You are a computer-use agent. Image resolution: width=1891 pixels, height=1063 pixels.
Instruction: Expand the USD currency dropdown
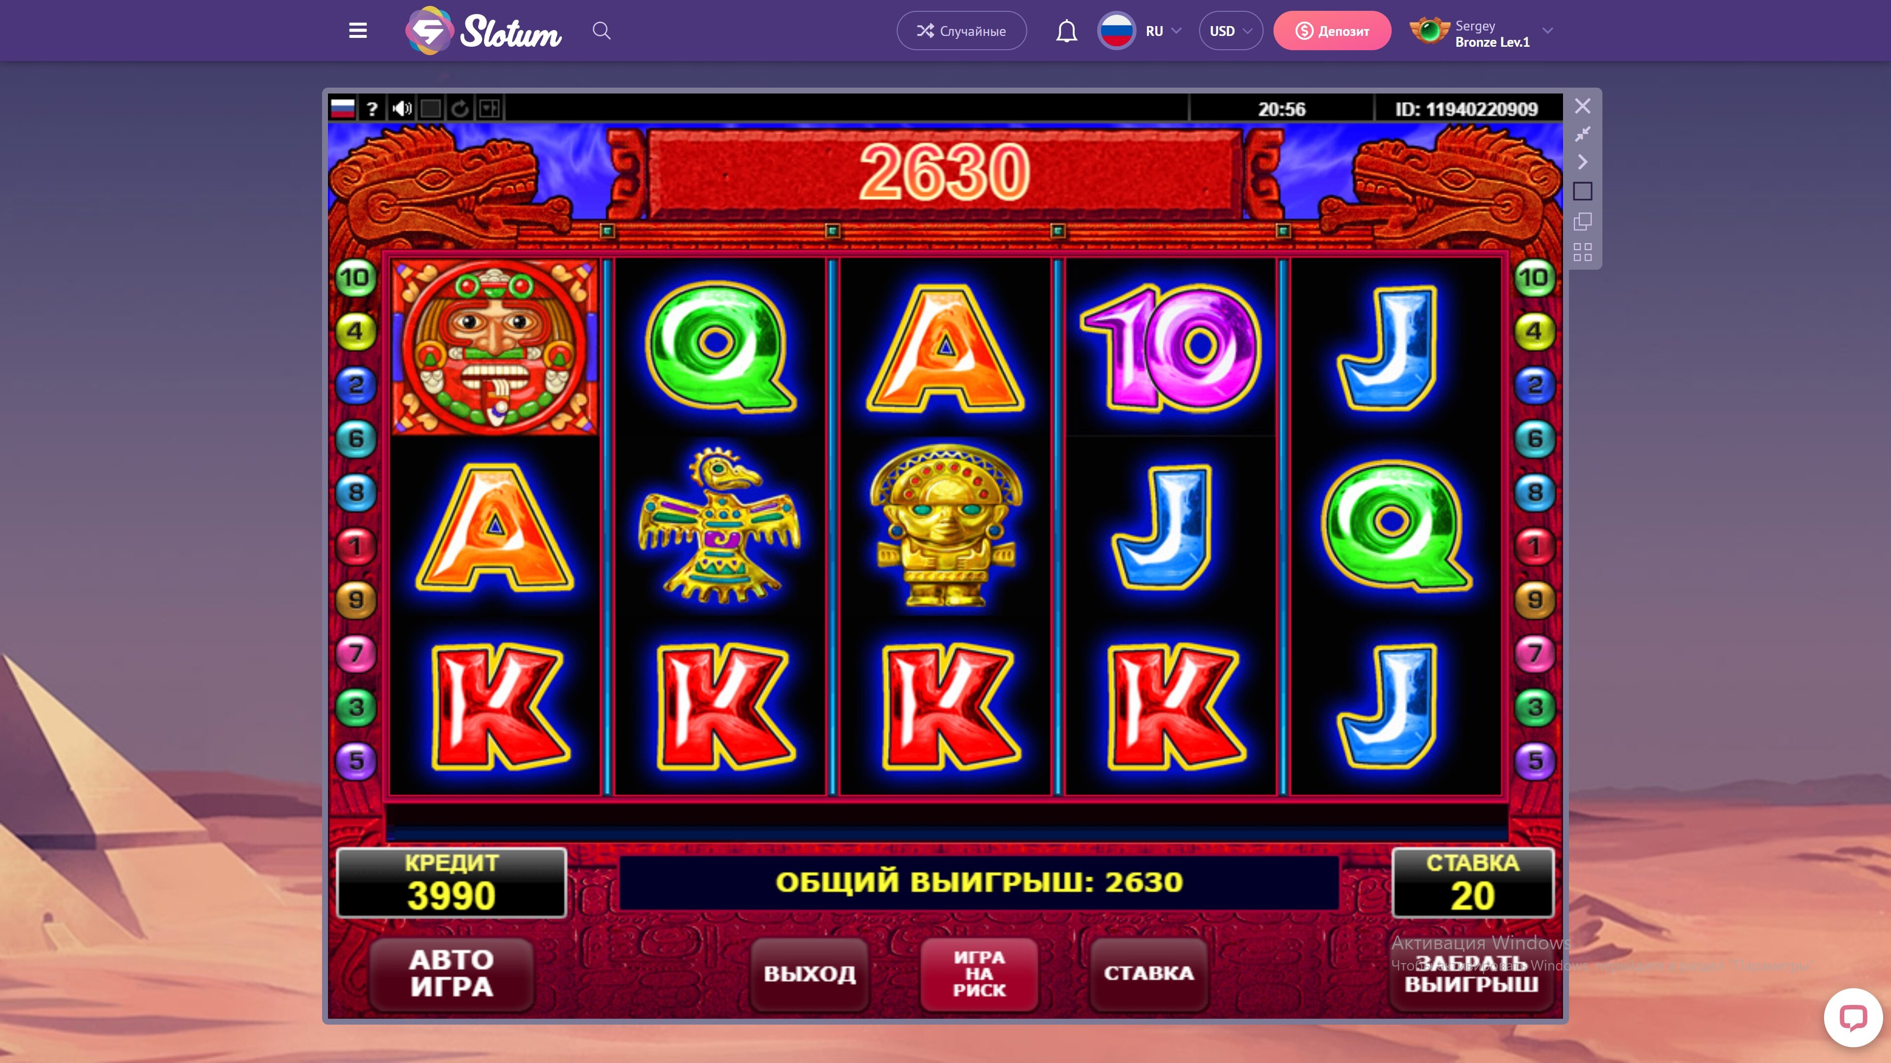click(x=1231, y=31)
